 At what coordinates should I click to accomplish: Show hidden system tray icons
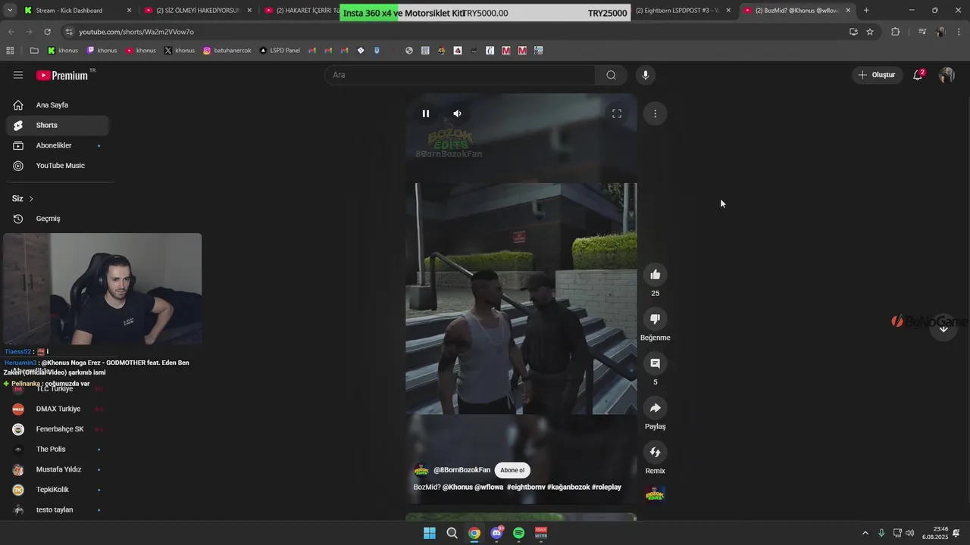(865, 533)
